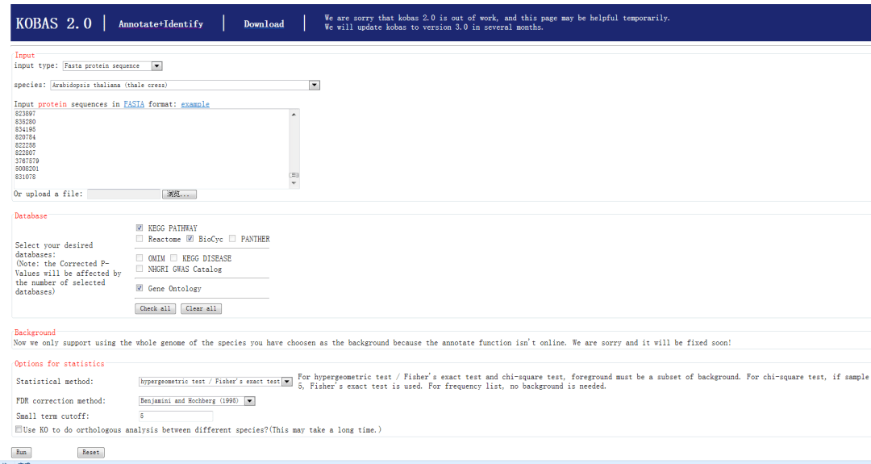Select sequence ID 831078 in the text area
The height and width of the screenshot is (464, 871).
26,177
